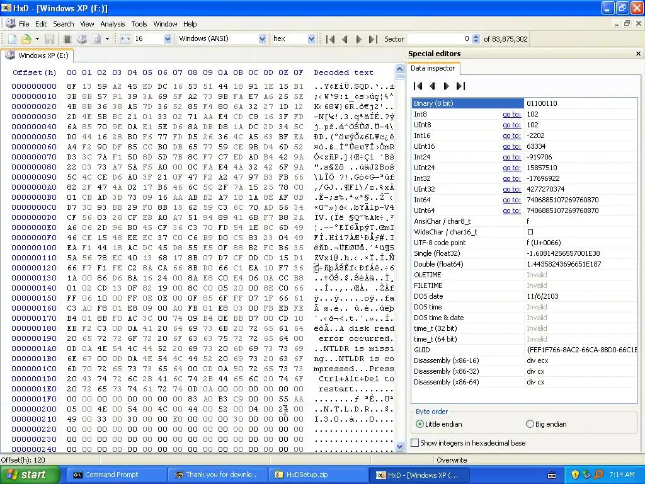Open the Analysis menu
645x484 pixels.
[112, 24]
